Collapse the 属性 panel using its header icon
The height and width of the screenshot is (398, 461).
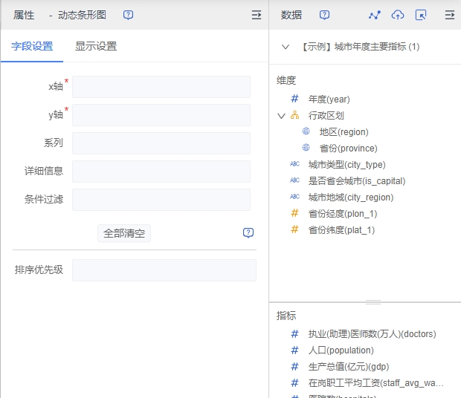click(256, 15)
